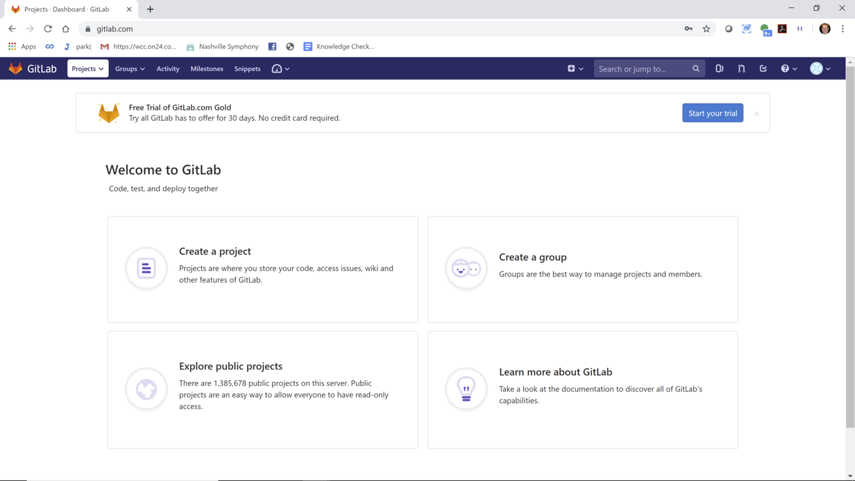The width and height of the screenshot is (855, 481).
Task: Expand the Help dropdown menu
Action: pos(789,68)
